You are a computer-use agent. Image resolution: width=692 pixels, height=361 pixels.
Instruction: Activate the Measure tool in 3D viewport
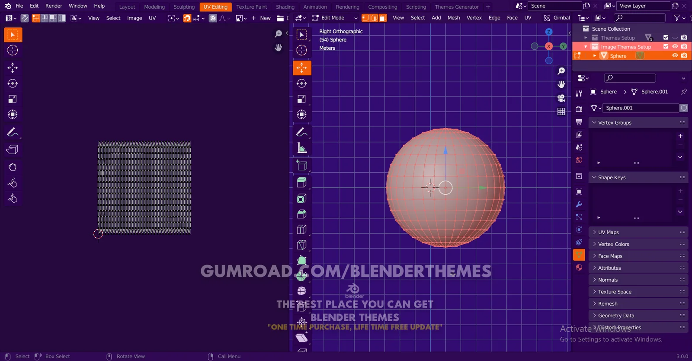[x=302, y=148]
